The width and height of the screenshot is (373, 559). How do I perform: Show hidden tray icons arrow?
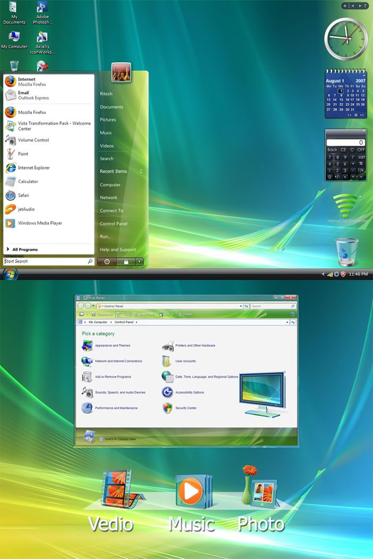[323, 274]
